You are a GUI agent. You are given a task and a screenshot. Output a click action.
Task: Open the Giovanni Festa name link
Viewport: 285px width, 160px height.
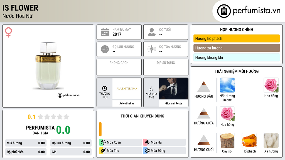click(174, 103)
